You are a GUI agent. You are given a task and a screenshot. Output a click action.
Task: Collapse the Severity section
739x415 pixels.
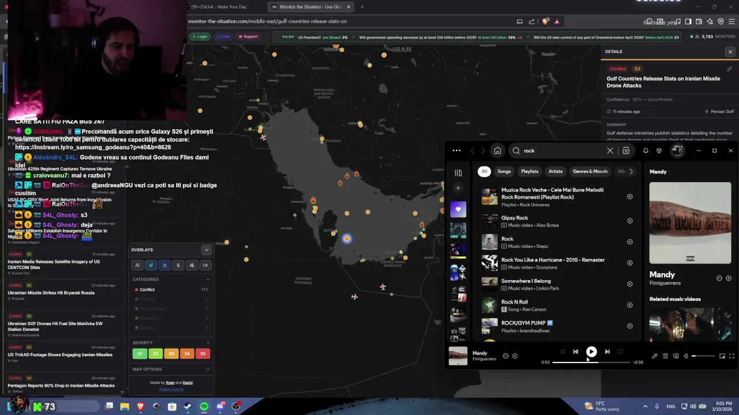click(208, 342)
